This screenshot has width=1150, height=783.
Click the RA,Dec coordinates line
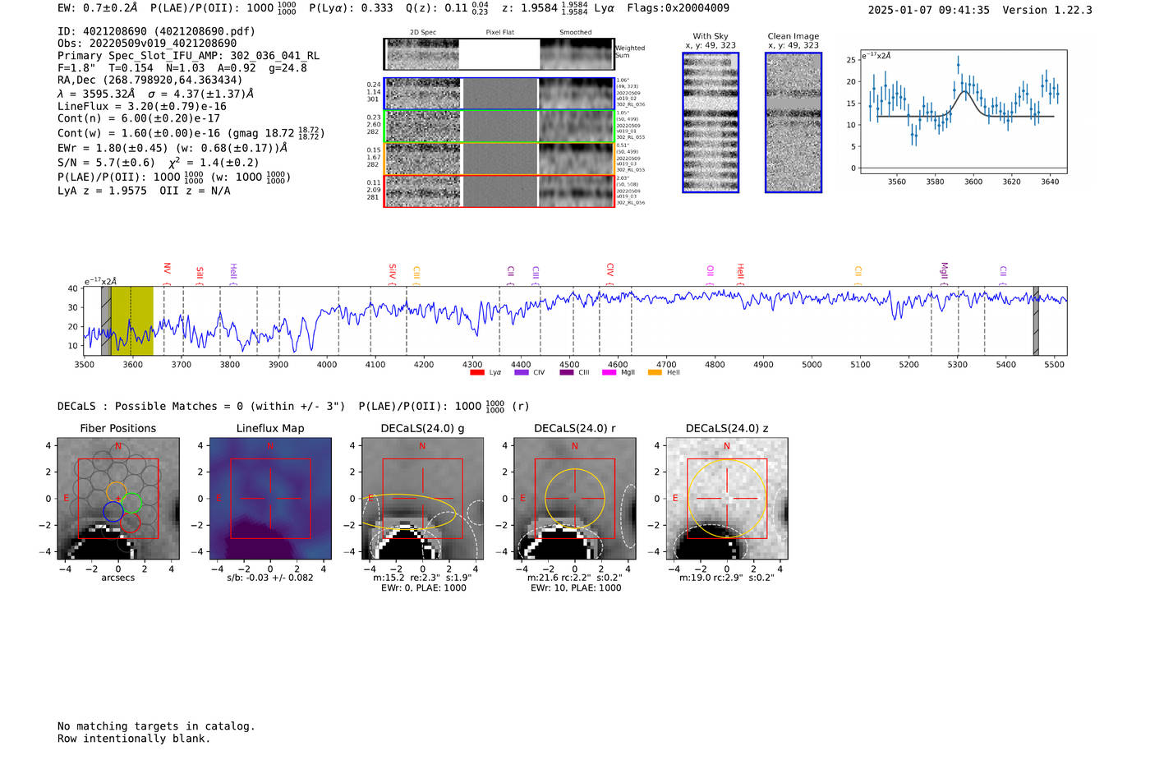(x=150, y=81)
